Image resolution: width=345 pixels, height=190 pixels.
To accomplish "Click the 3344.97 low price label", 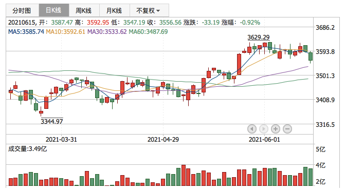I will click(x=52, y=121).
